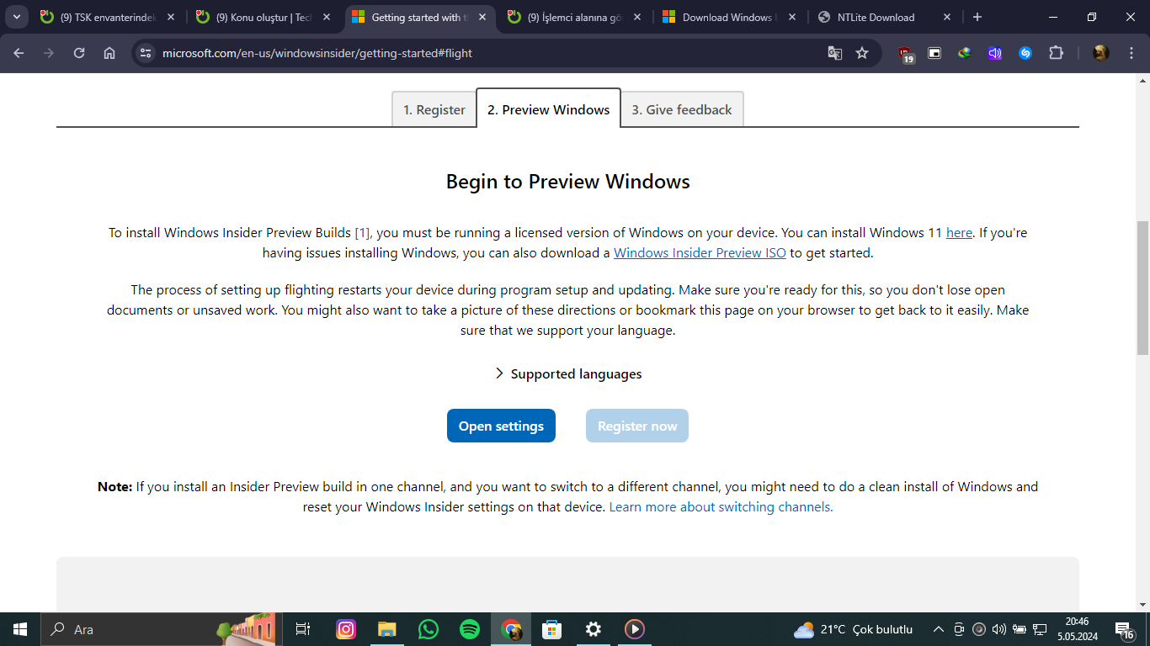Click the scrollbar down arrow
Viewport: 1150px width, 646px height.
pyautogui.click(x=1142, y=605)
